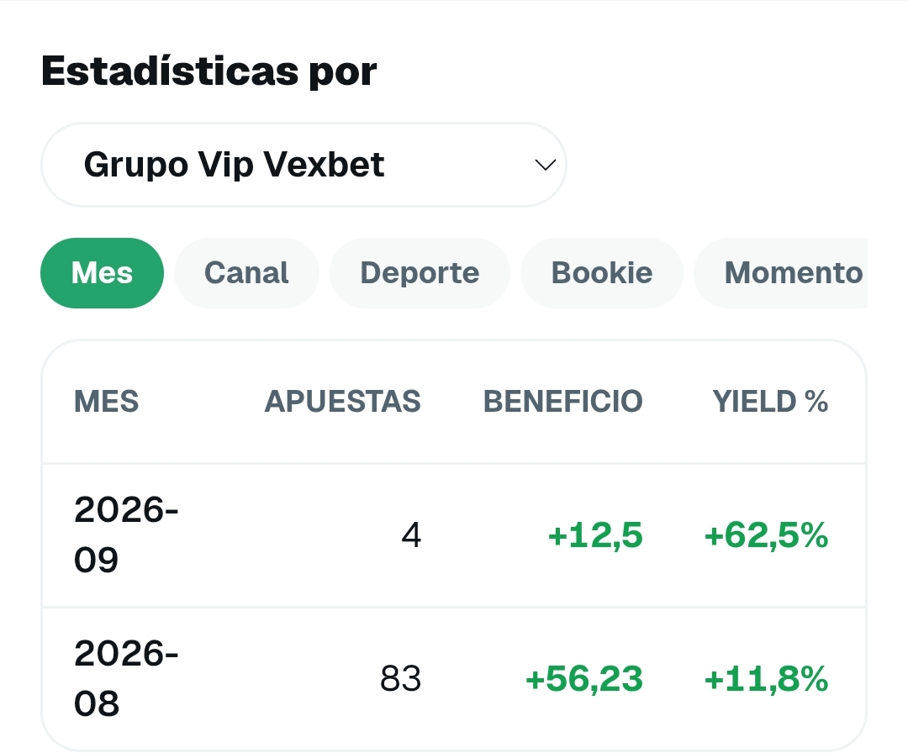Click the Estadísticas por heading

pos(209,71)
